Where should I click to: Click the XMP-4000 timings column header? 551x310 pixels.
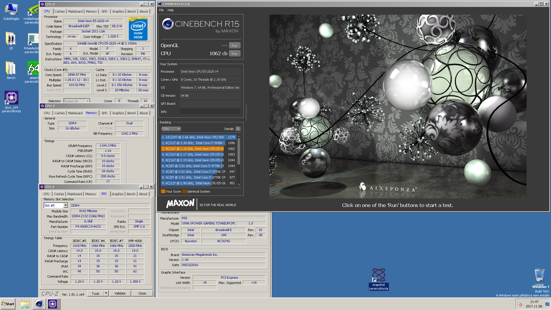point(135,241)
